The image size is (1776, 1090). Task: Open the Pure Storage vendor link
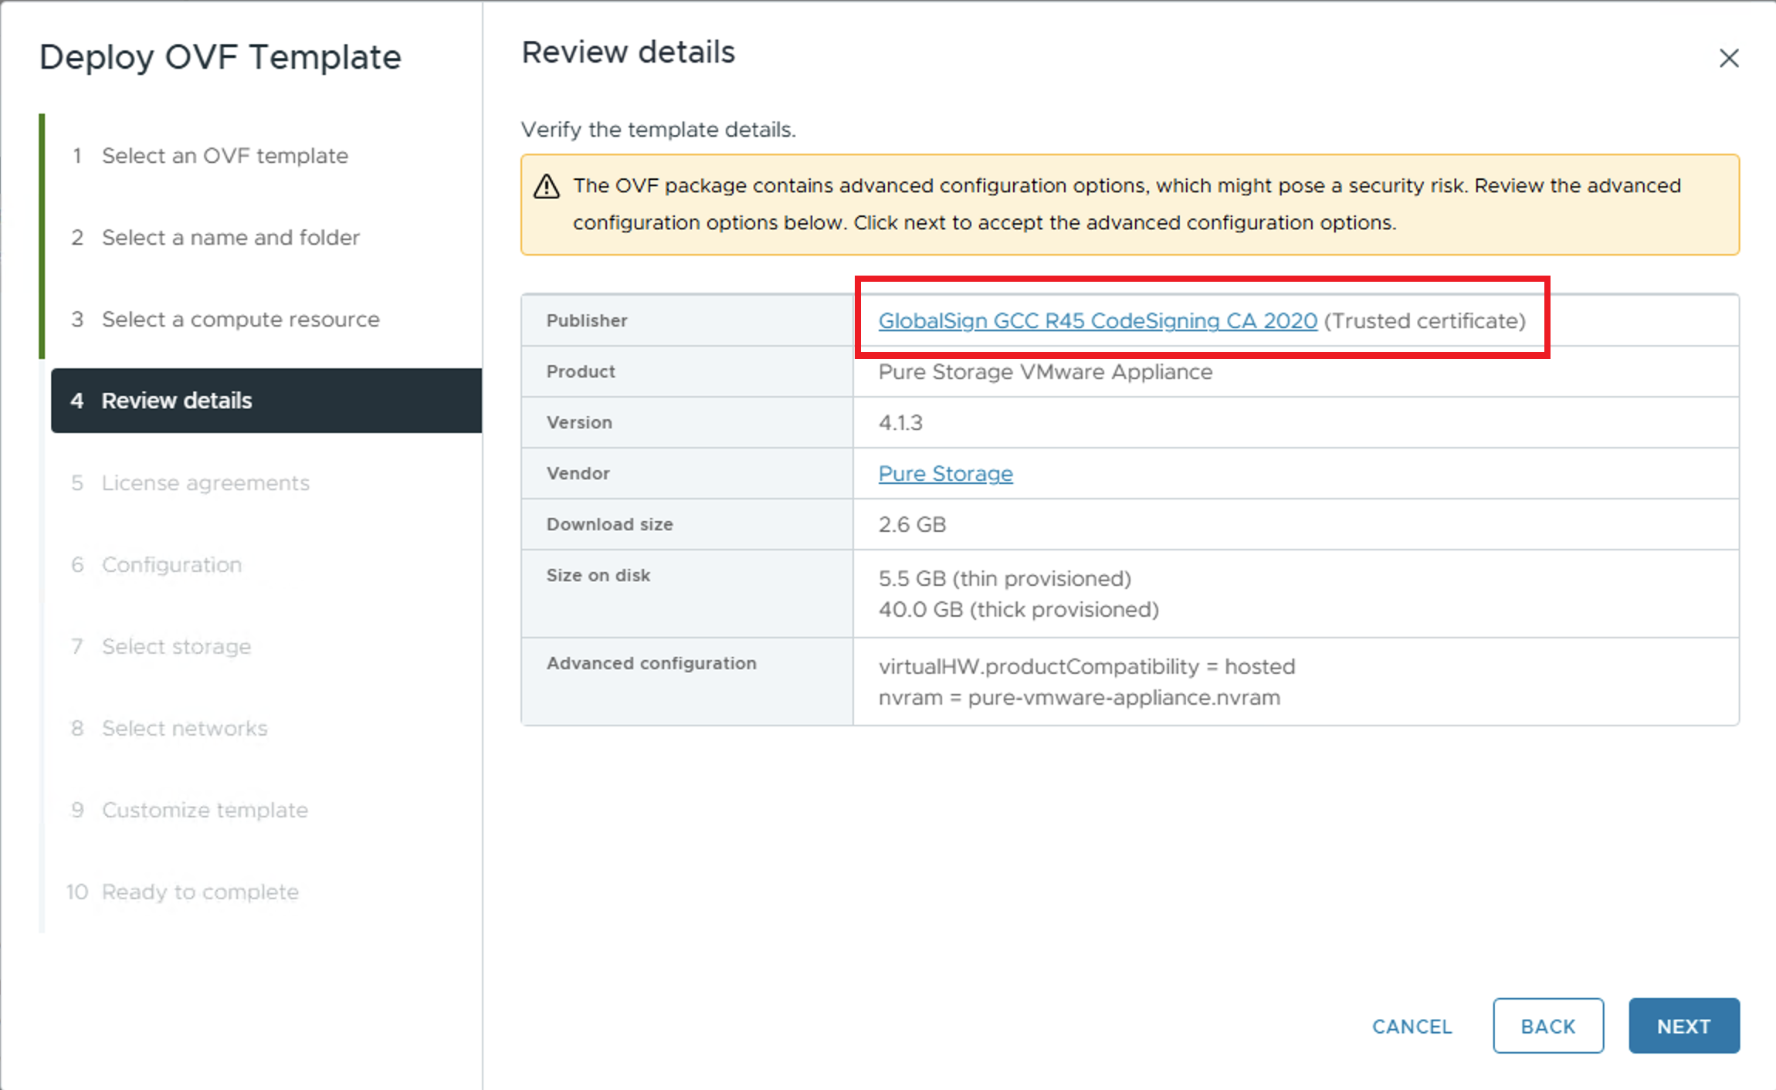tap(945, 473)
